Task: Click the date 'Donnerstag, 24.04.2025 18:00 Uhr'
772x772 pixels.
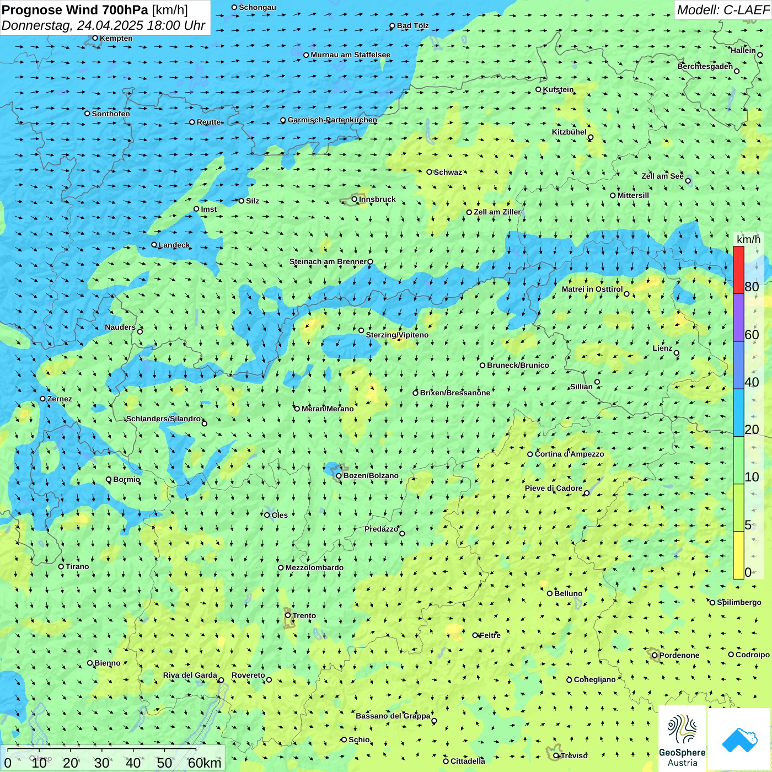Action: (104, 25)
